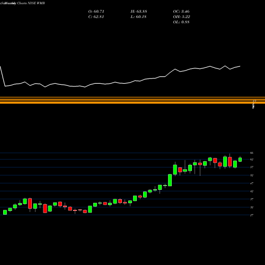Screen dimensions: 265x265
Task: Select the first green candlestick on the chart
Action: (x=5, y=212)
